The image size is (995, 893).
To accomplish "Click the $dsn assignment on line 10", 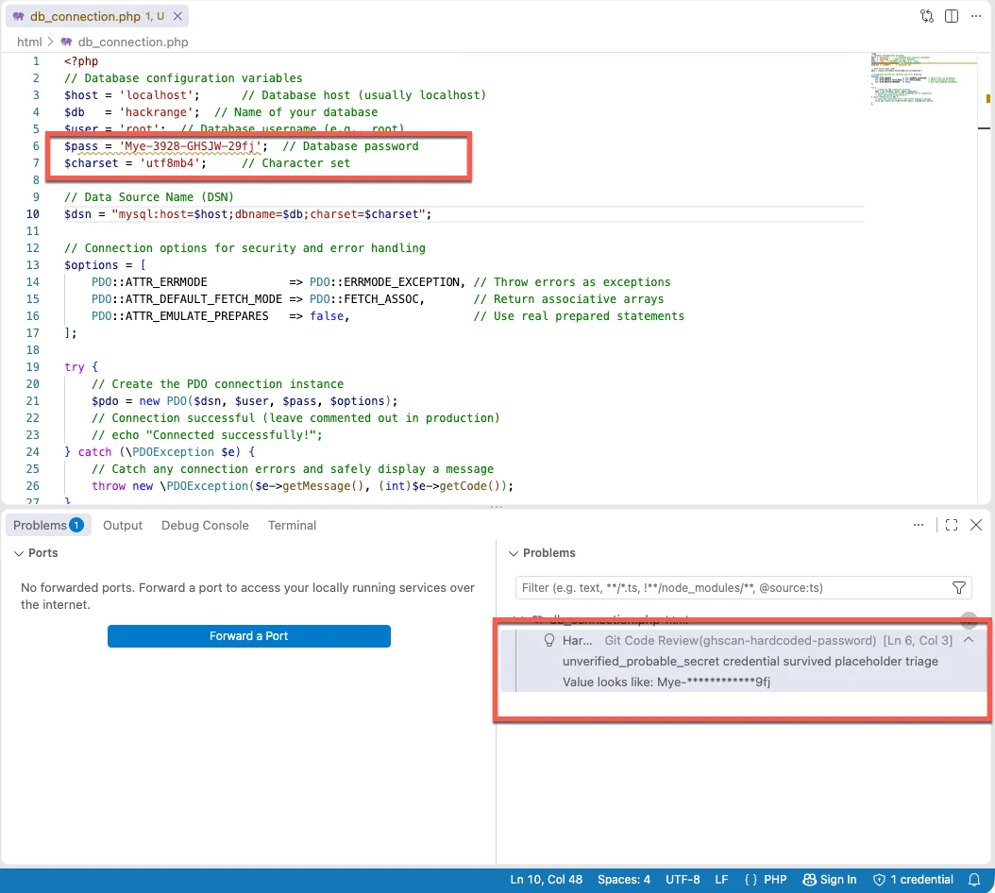I will click(247, 214).
